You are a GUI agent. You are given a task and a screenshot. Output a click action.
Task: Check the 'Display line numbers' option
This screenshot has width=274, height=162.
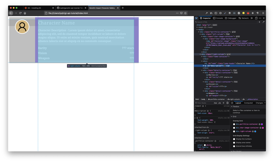click(x=234, y=139)
